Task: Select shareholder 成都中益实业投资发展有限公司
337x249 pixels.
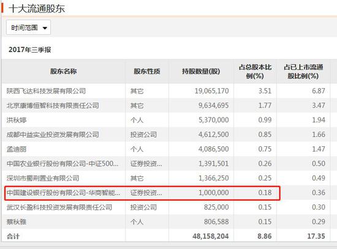Action: (x=53, y=135)
